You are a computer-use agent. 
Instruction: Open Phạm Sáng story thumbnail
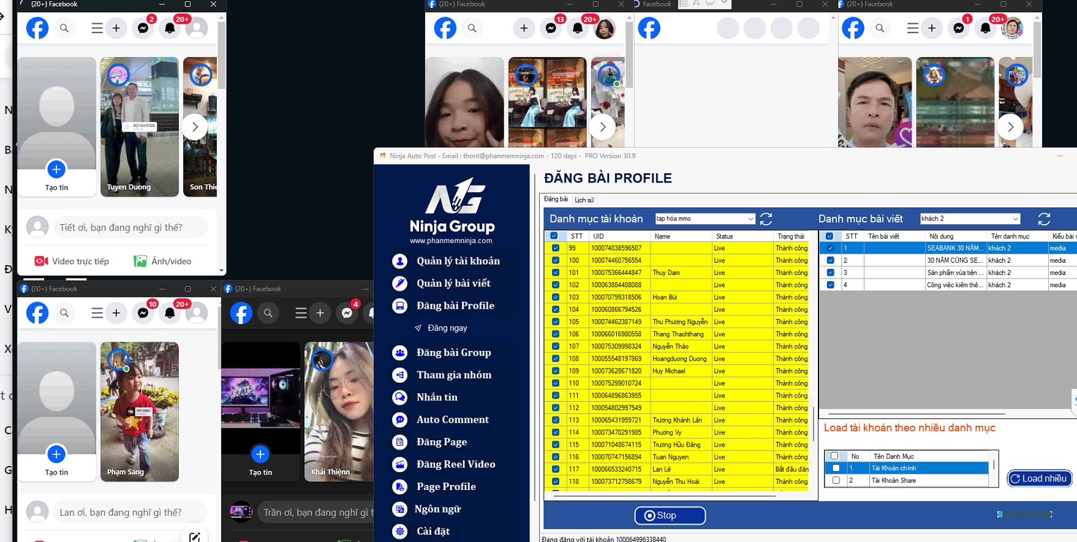tap(140, 412)
